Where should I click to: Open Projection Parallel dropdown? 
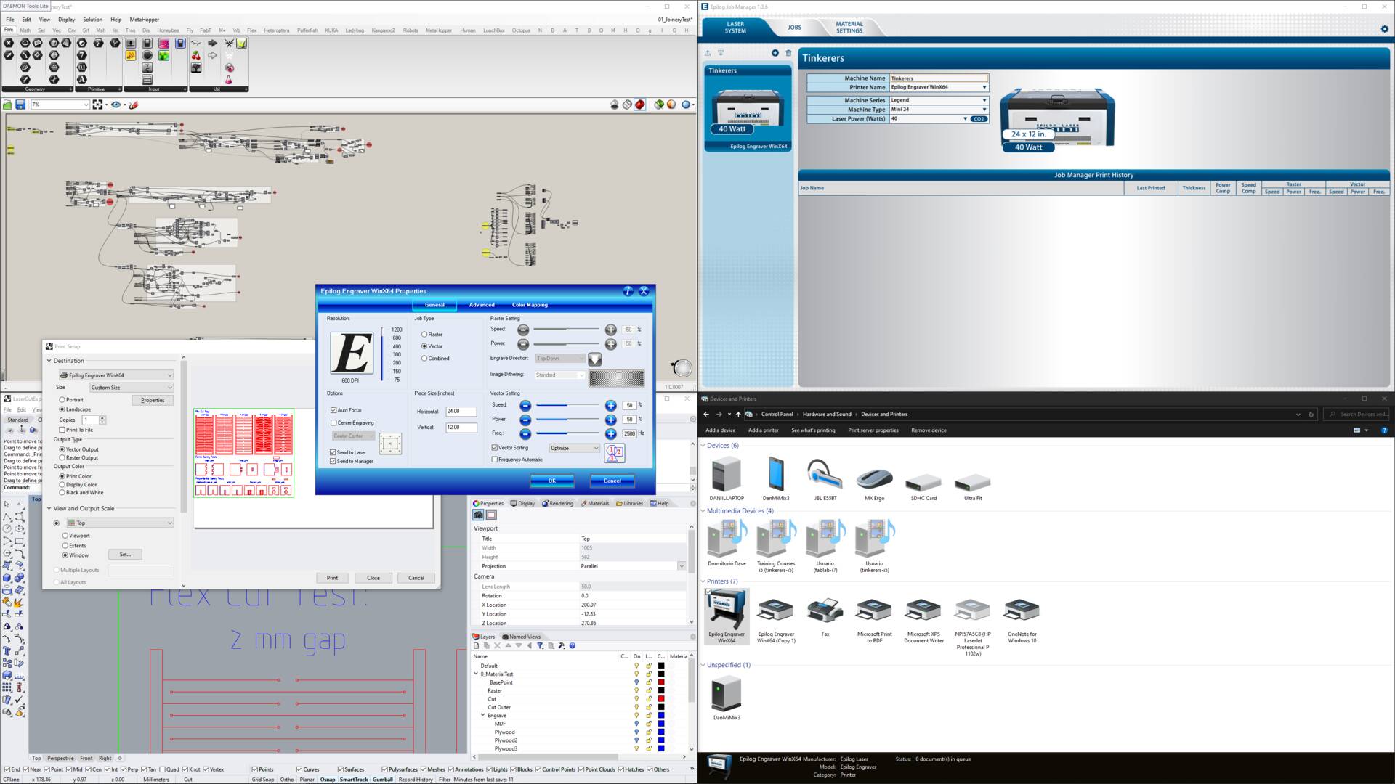682,566
